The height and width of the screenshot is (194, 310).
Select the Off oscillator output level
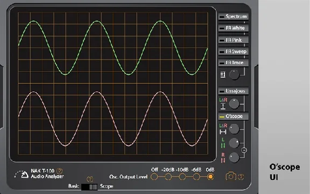(154, 177)
